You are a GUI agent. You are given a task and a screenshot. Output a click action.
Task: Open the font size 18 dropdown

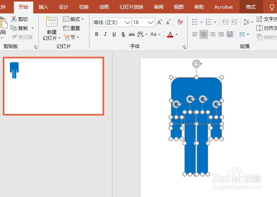(150, 22)
